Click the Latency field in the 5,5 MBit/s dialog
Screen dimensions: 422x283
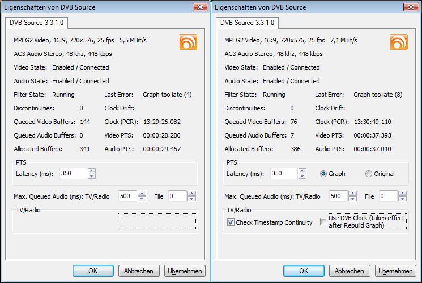point(71,174)
